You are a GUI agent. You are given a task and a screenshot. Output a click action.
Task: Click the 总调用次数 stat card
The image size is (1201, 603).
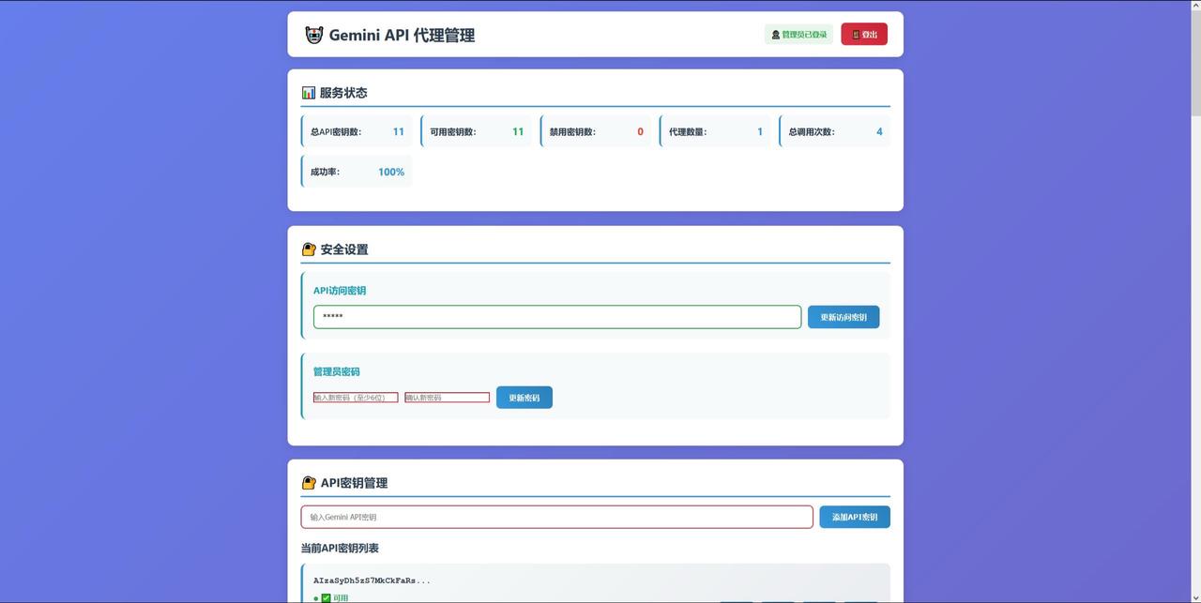(835, 132)
